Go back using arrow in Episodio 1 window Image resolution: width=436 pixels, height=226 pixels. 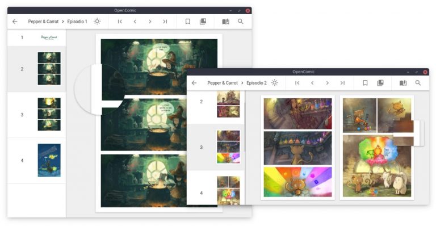tap(15, 22)
